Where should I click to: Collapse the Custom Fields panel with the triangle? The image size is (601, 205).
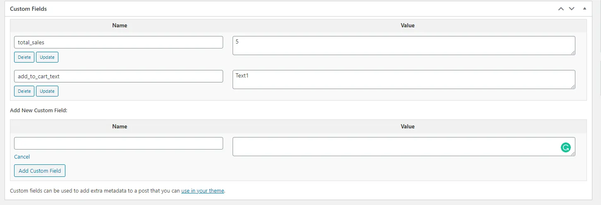coord(584,9)
